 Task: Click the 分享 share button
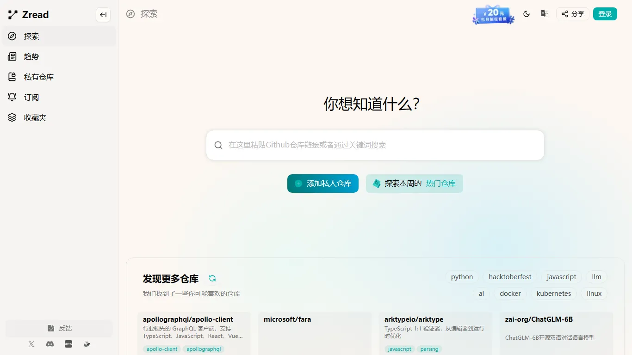(572, 14)
